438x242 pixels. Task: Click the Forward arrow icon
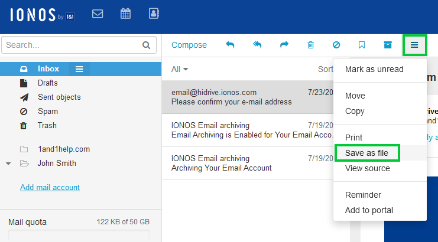(x=284, y=45)
